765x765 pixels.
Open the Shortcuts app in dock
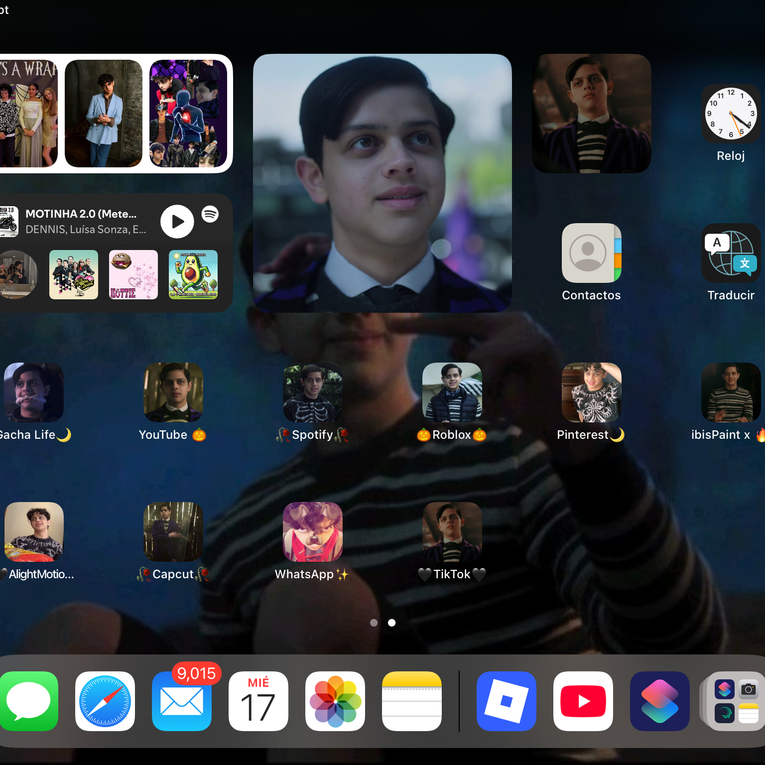(x=660, y=701)
